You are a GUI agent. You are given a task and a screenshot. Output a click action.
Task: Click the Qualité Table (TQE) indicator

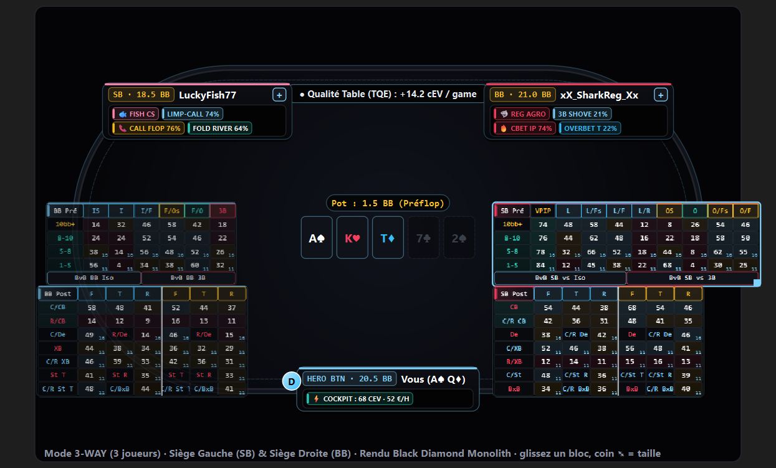click(x=388, y=94)
